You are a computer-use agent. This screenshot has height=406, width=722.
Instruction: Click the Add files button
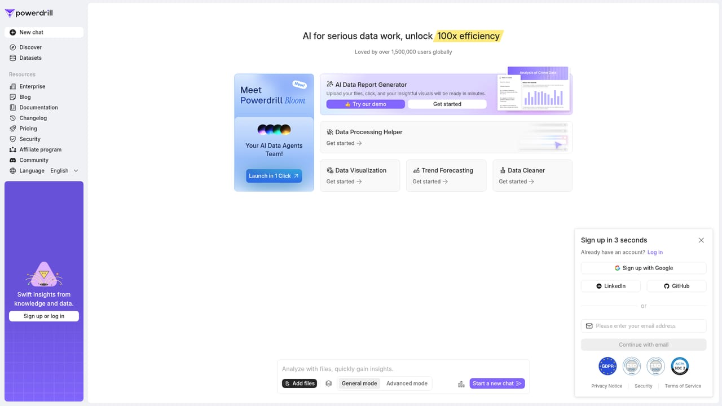(300, 383)
